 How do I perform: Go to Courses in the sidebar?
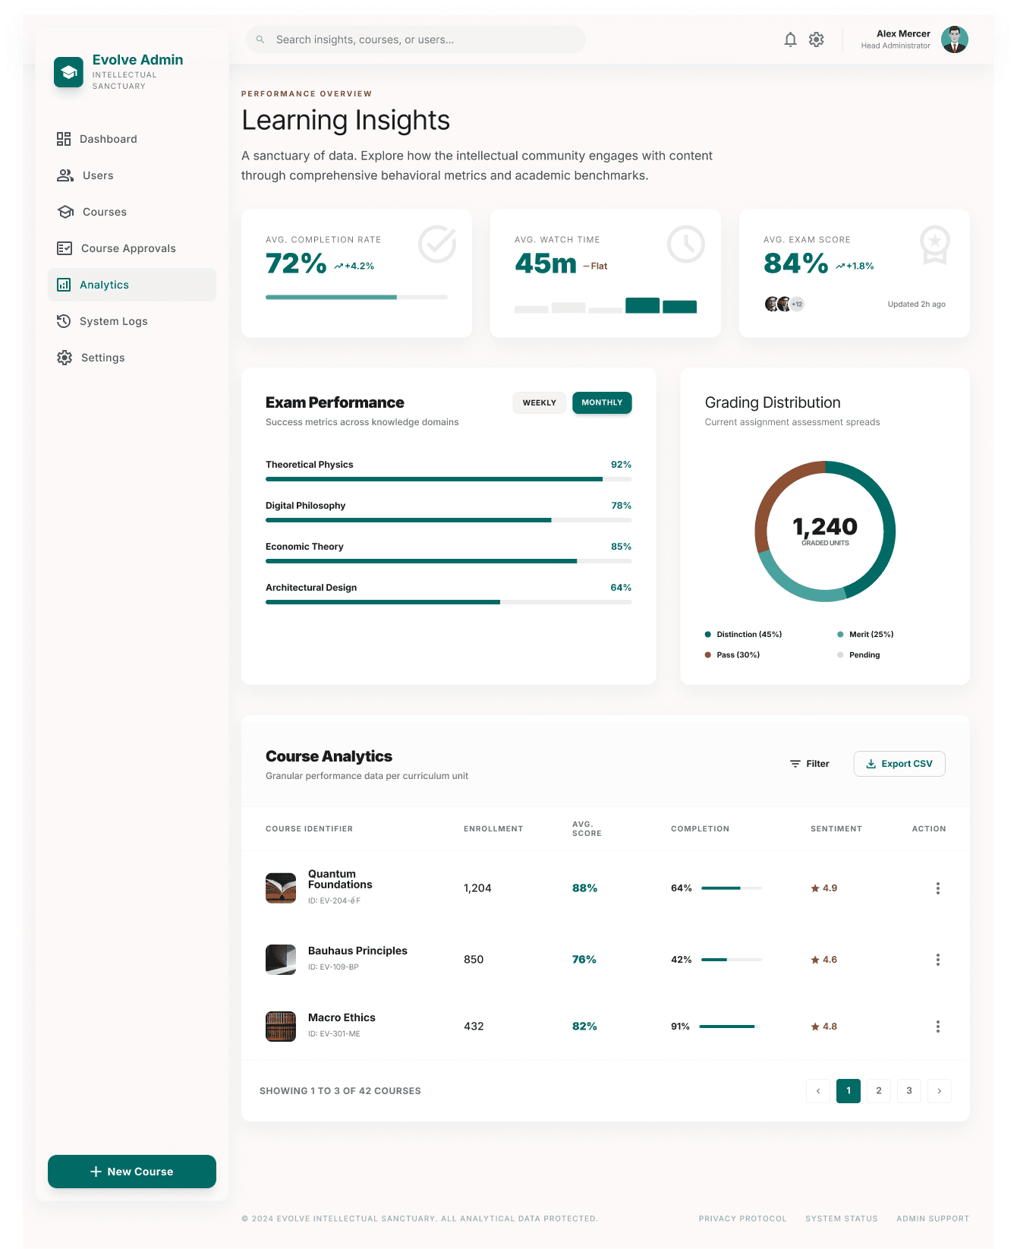coord(104,212)
